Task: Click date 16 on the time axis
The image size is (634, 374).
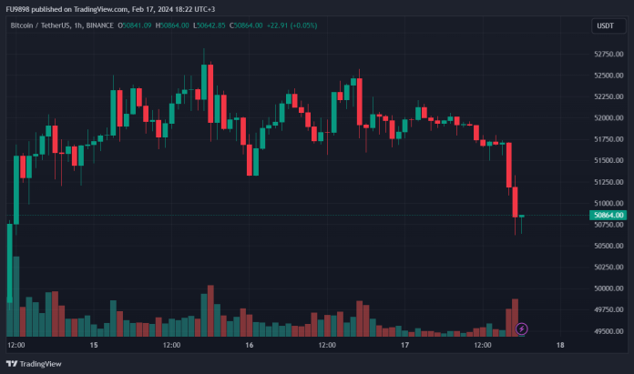Action: coord(249,346)
